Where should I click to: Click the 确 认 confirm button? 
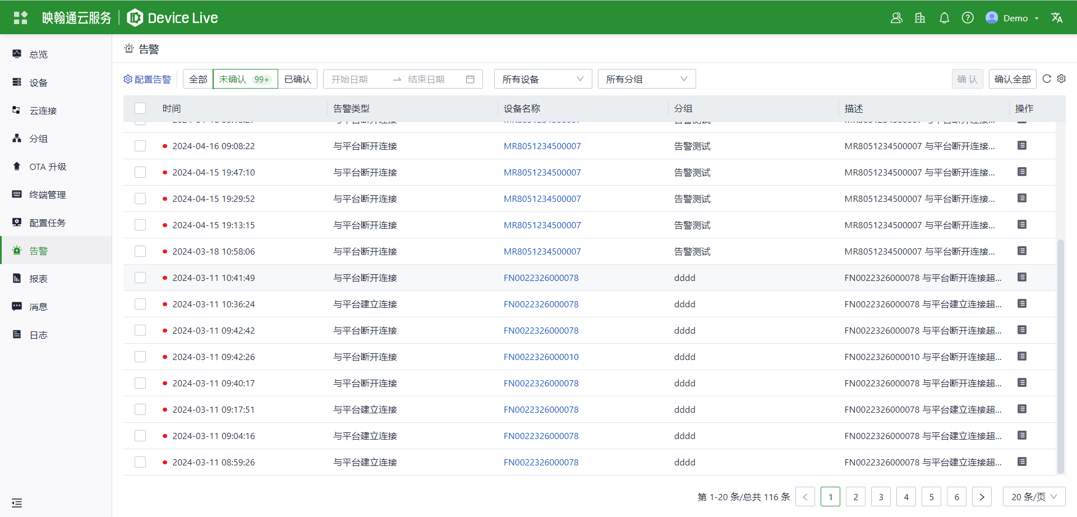[967, 79]
